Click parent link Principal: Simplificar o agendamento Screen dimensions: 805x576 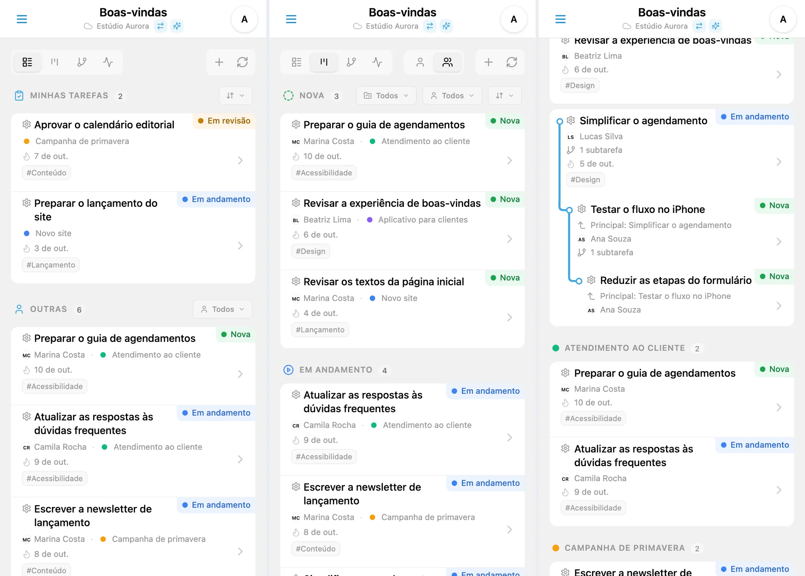click(661, 225)
